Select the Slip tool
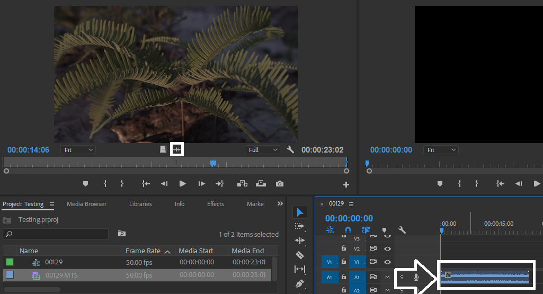 click(x=300, y=269)
